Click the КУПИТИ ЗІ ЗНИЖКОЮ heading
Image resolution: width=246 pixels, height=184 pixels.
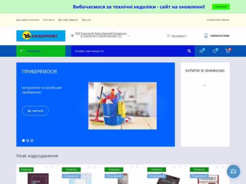coord(205,71)
